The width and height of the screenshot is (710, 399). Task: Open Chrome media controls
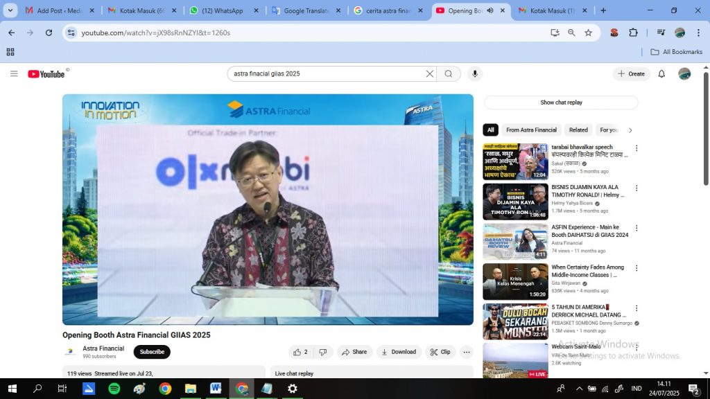661,33
